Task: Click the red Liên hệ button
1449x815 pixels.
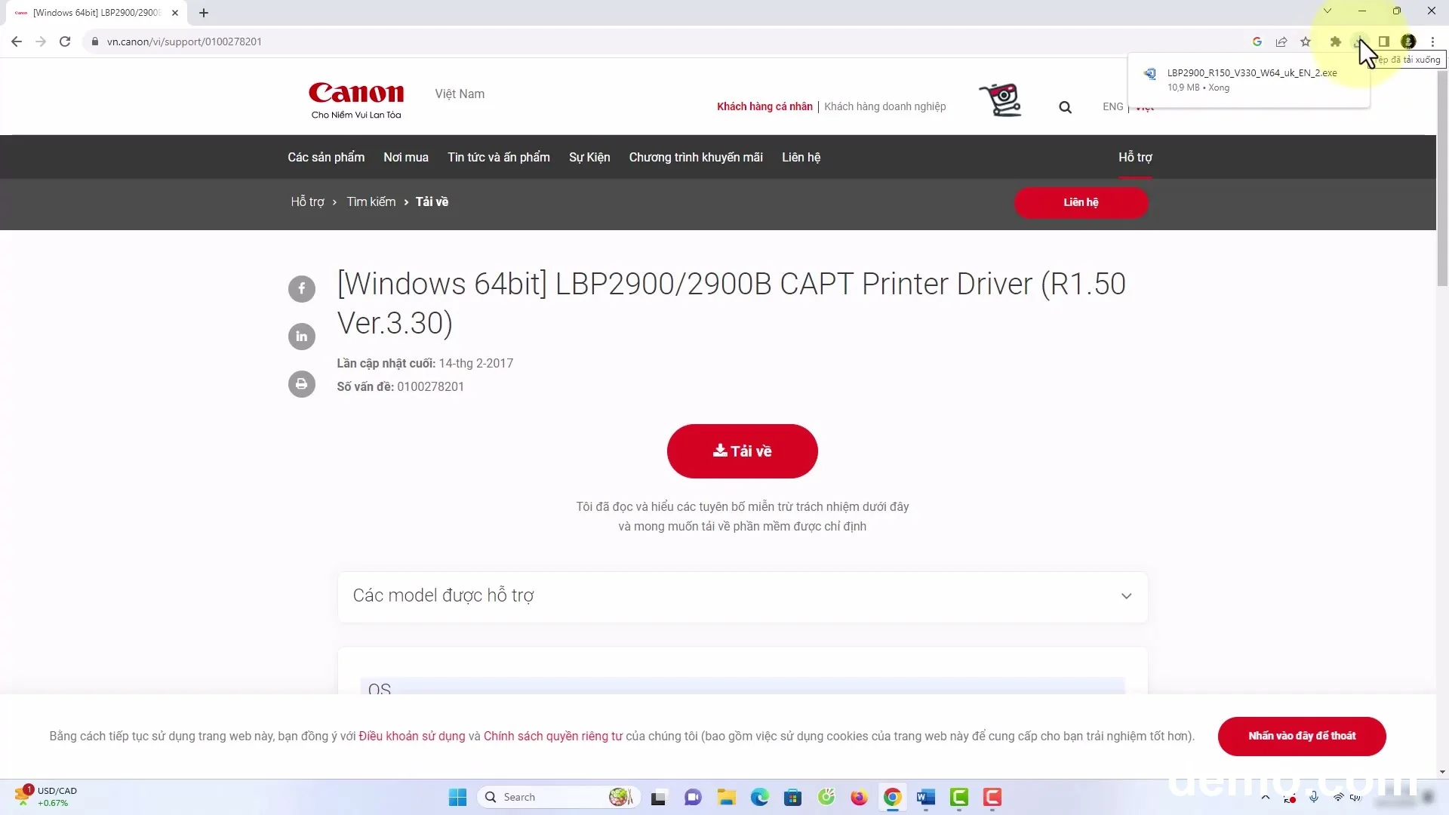Action: [1081, 202]
